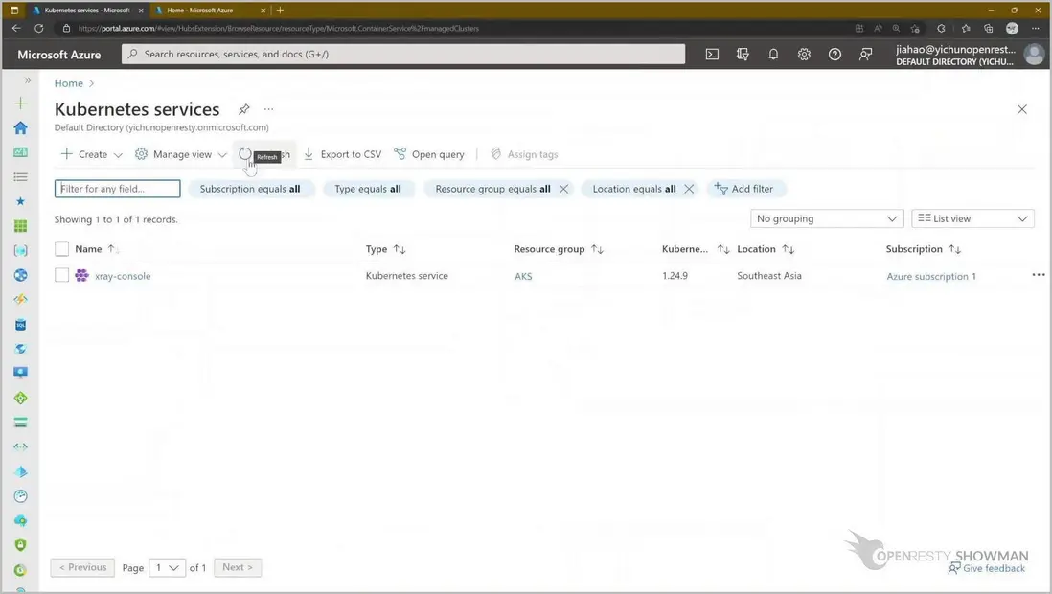Open Storage accounts icon in sidebar
This screenshot has height=594, width=1052.
pos(21,423)
